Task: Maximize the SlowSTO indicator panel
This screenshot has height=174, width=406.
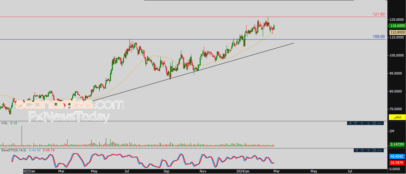Action: 362,150
